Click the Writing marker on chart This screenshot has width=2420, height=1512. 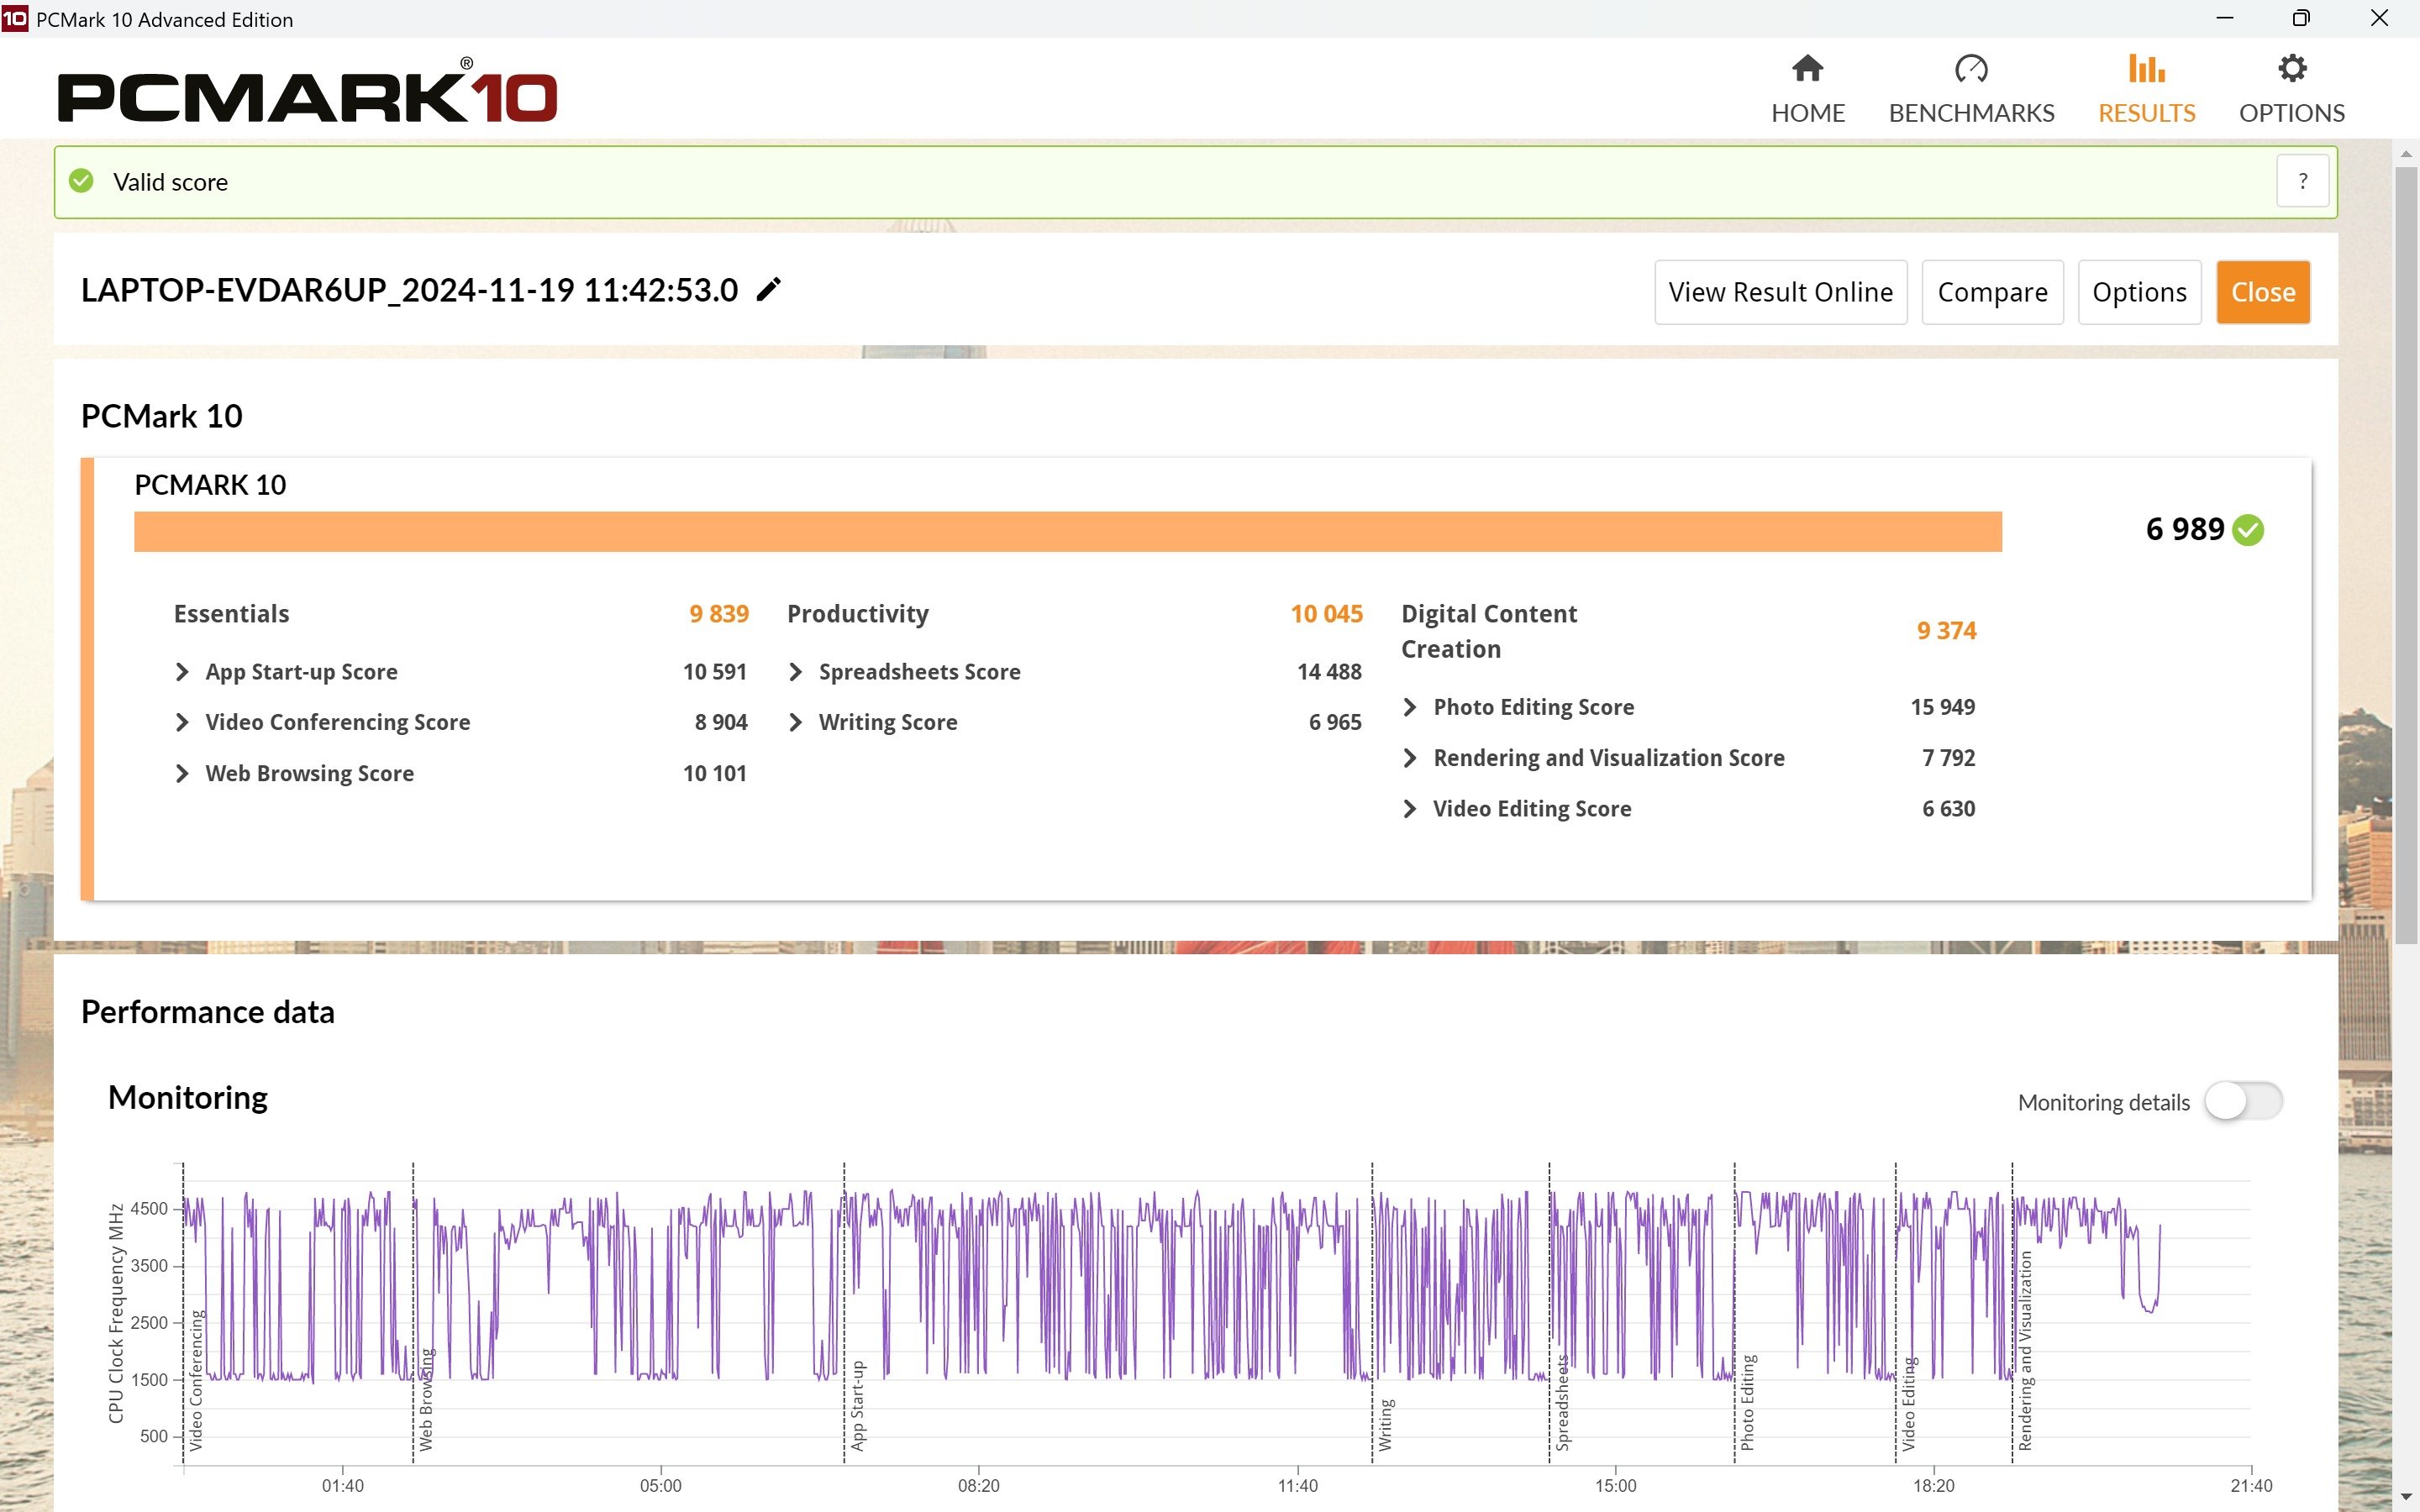[x=1385, y=1425]
